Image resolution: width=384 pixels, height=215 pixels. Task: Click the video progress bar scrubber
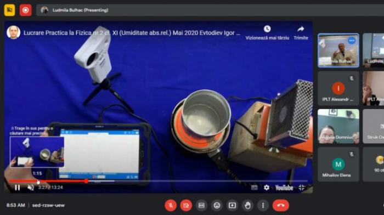click(x=86, y=181)
